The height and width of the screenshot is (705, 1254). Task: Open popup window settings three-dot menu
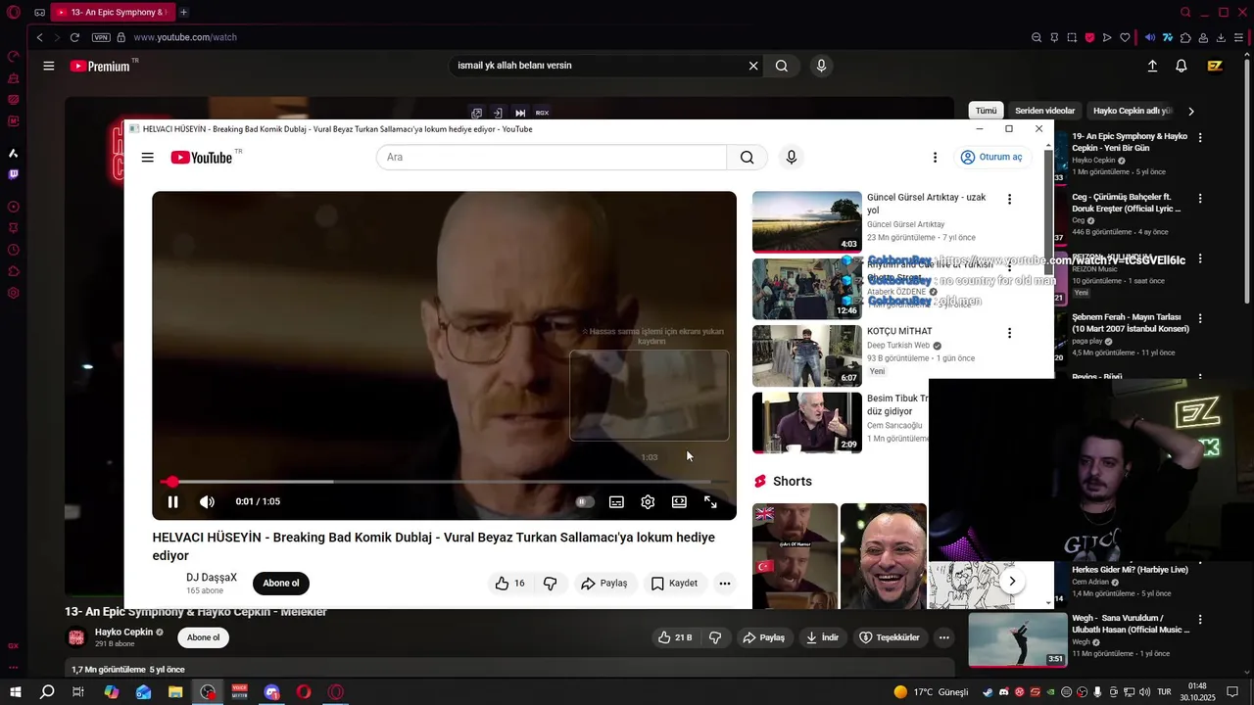click(x=935, y=158)
